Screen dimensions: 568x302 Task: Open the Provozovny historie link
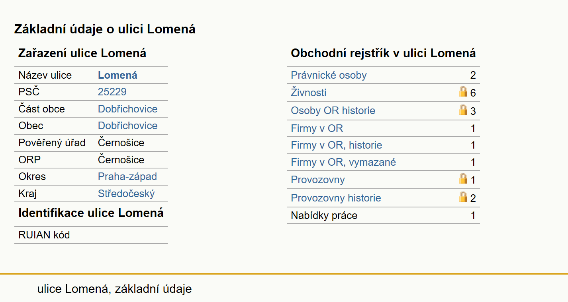[336, 198]
